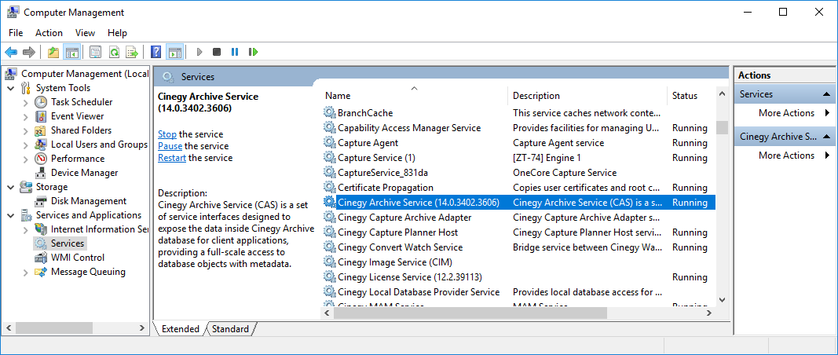The width and height of the screenshot is (838, 355).
Task: Click the services list horizontal scrollbar thumb
Action: 470,313
